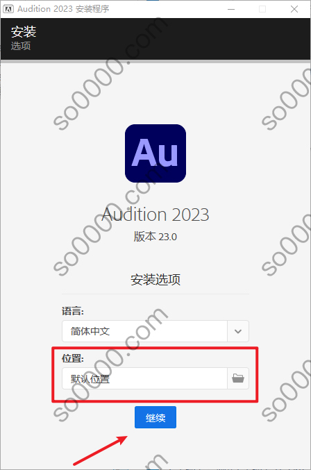Click the 默认位置 location field
The image size is (311, 470).
click(x=144, y=378)
